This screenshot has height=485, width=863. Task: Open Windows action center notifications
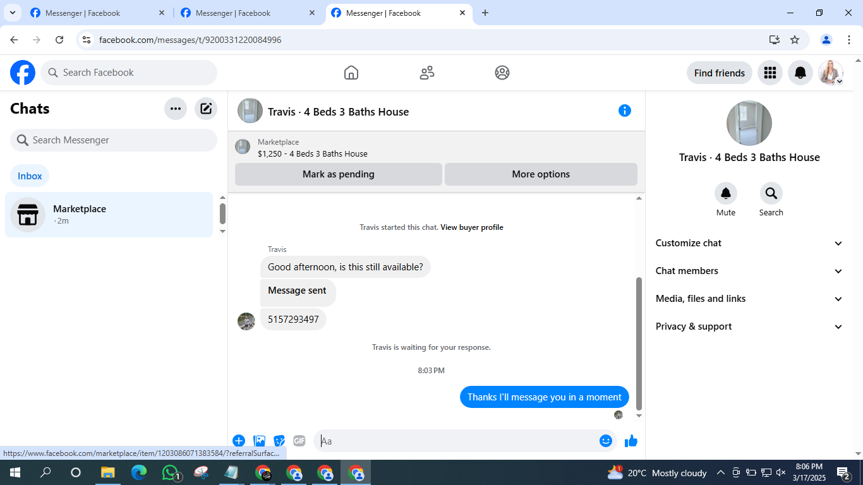(843, 472)
